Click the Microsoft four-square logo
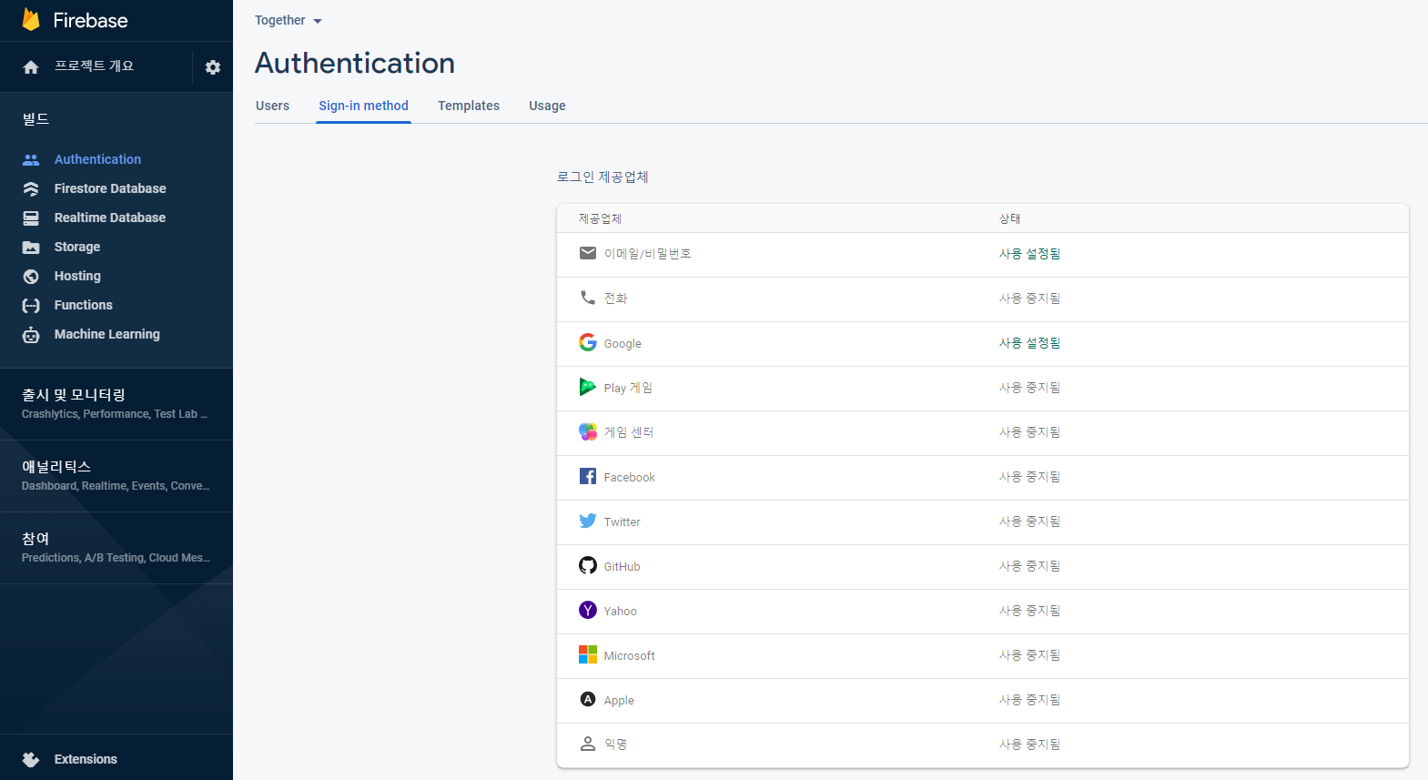 588,654
